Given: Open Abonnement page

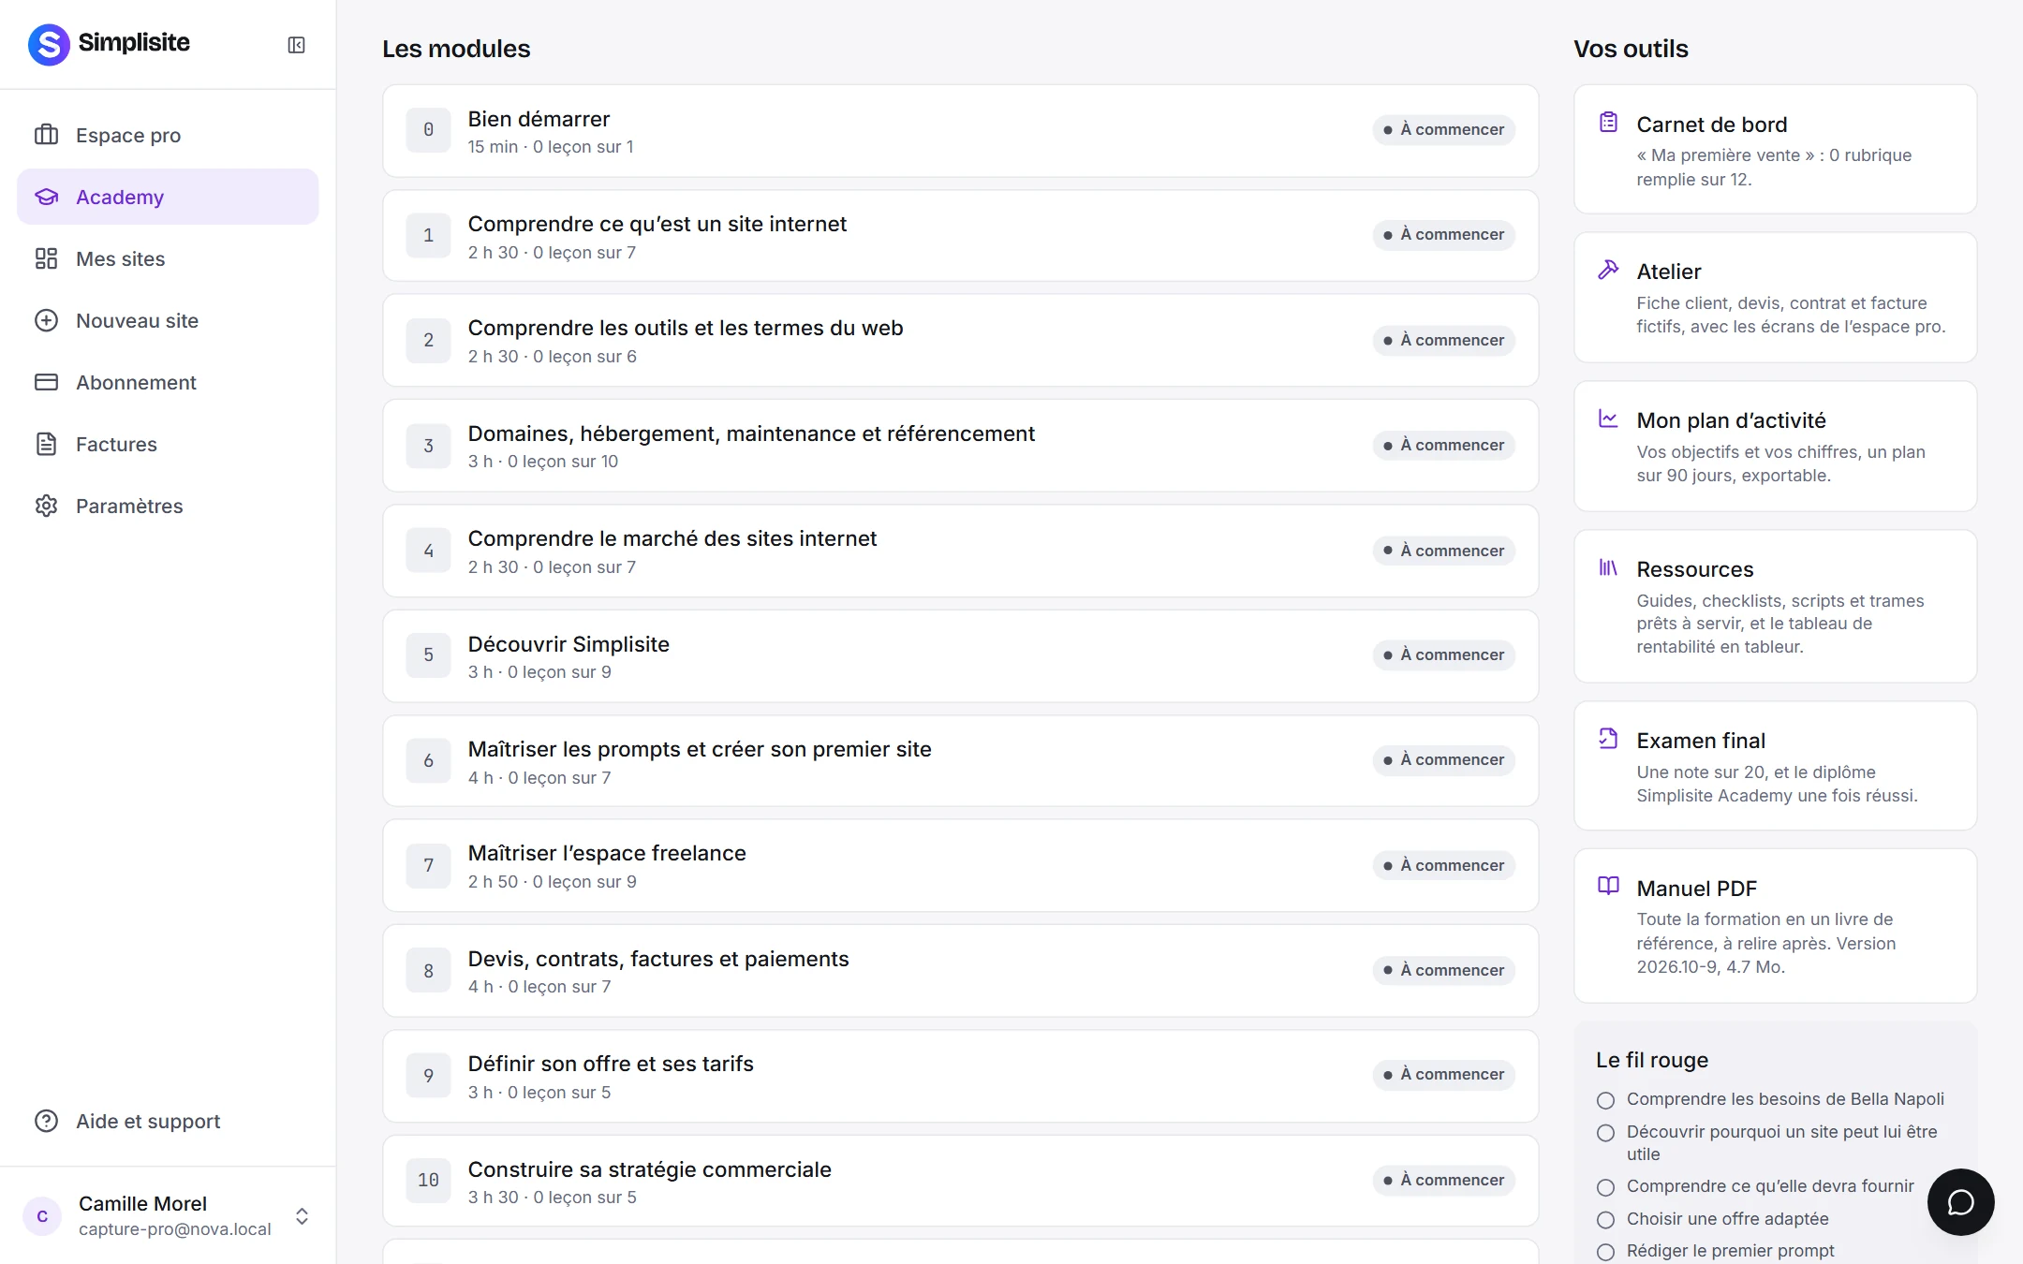Looking at the screenshot, I should point(168,382).
